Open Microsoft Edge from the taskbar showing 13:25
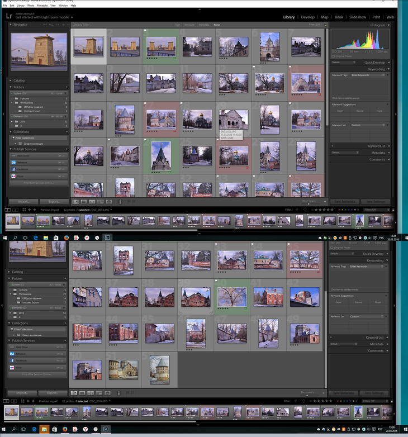Screen dimensions: 408x437 point(36,237)
